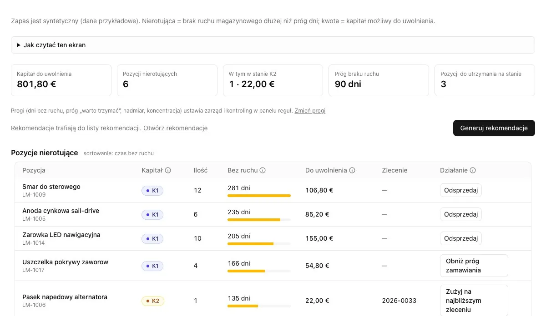Click K2 badge for Pasek napedowy alternatora
This screenshot has width=546, height=316.
tap(153, 301)
